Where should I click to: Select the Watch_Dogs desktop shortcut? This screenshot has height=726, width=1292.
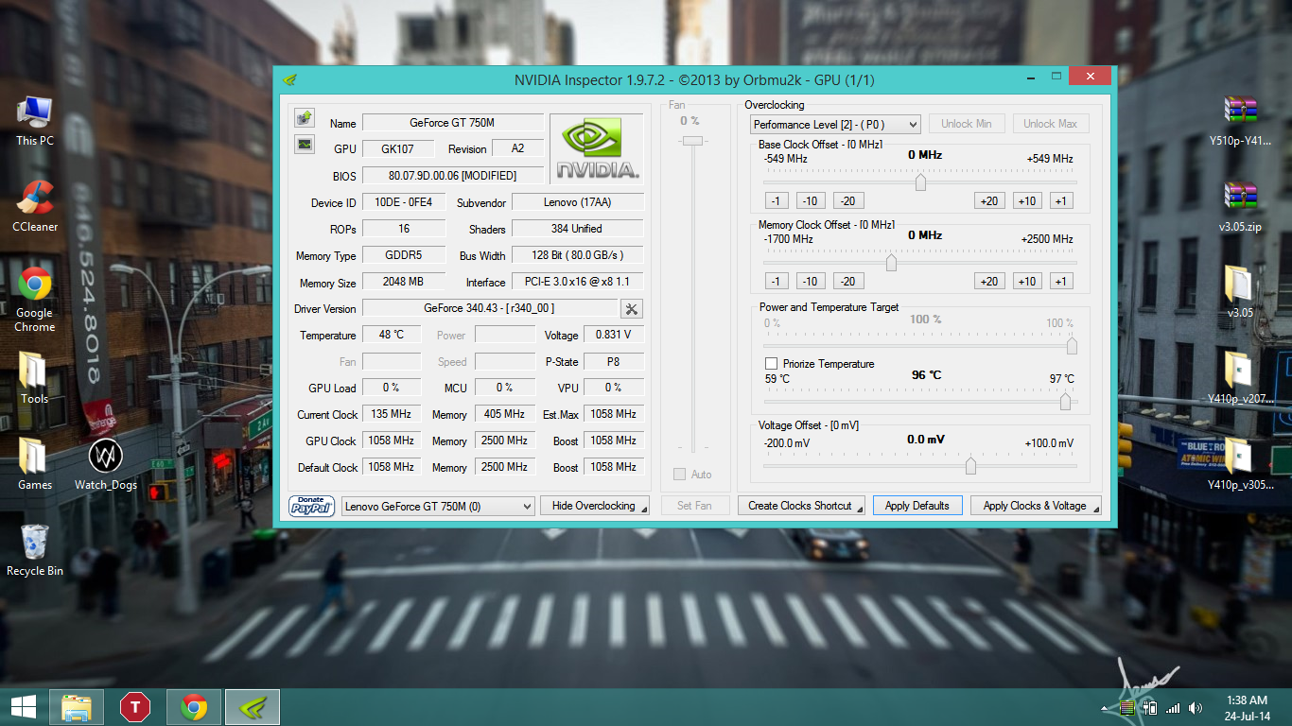(x=106, y=465)
